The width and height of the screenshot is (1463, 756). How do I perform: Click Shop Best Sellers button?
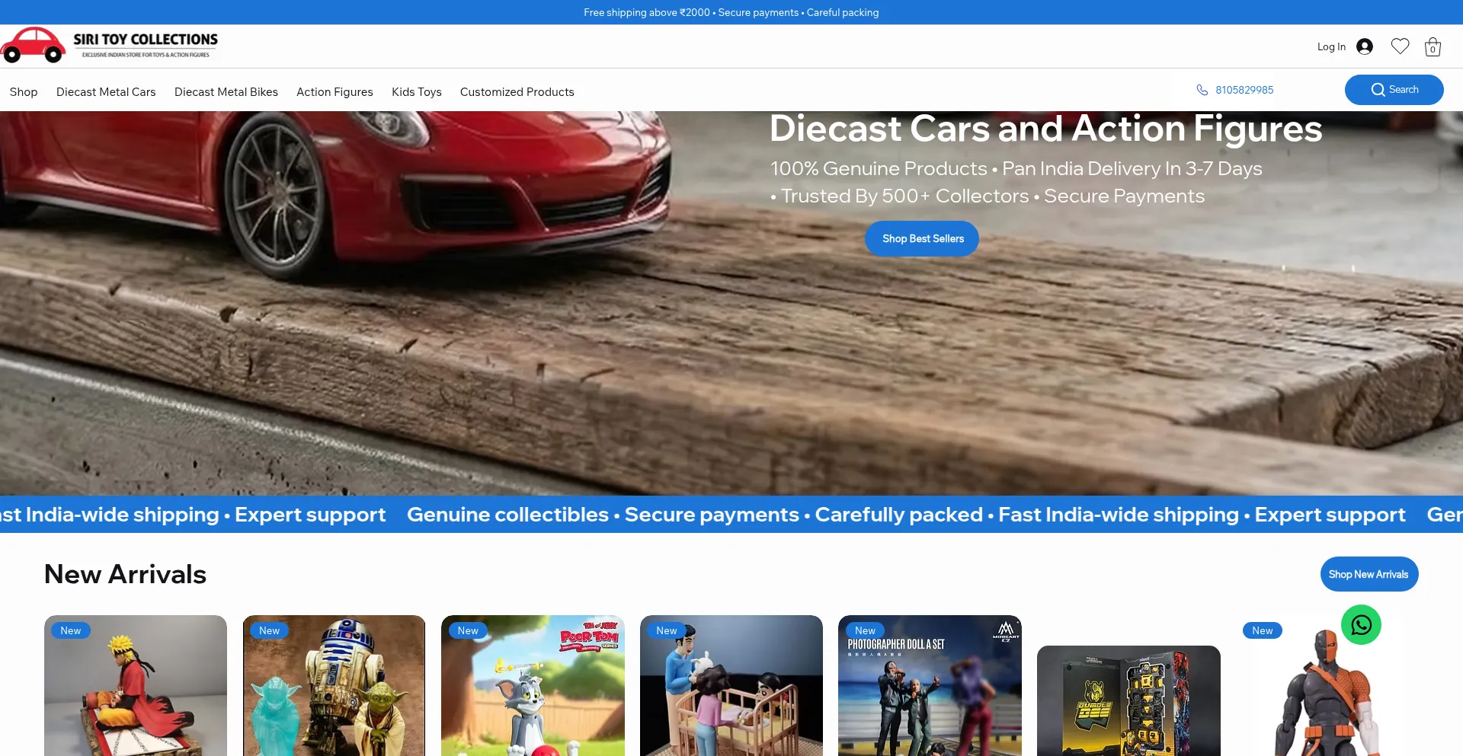[922, 238]
